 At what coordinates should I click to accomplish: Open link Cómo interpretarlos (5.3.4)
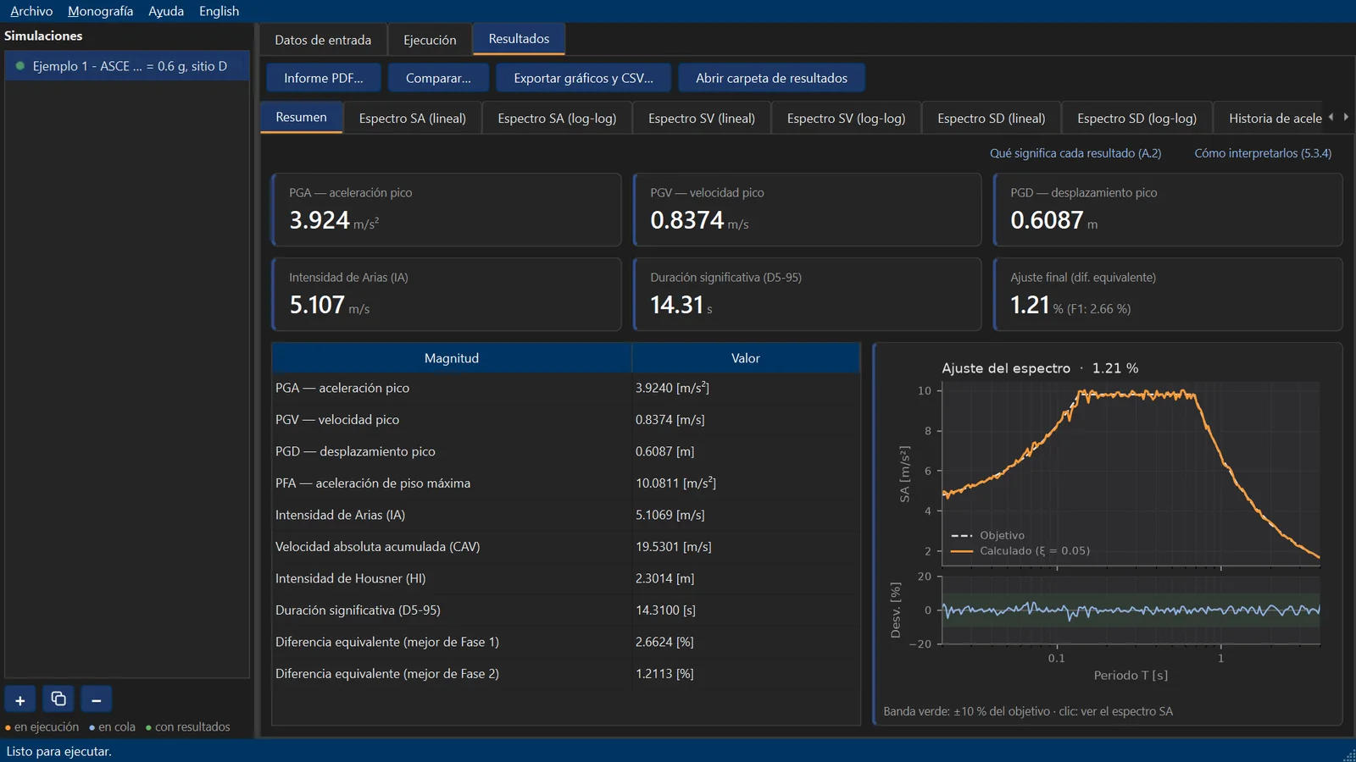(x=1263, y=153)
